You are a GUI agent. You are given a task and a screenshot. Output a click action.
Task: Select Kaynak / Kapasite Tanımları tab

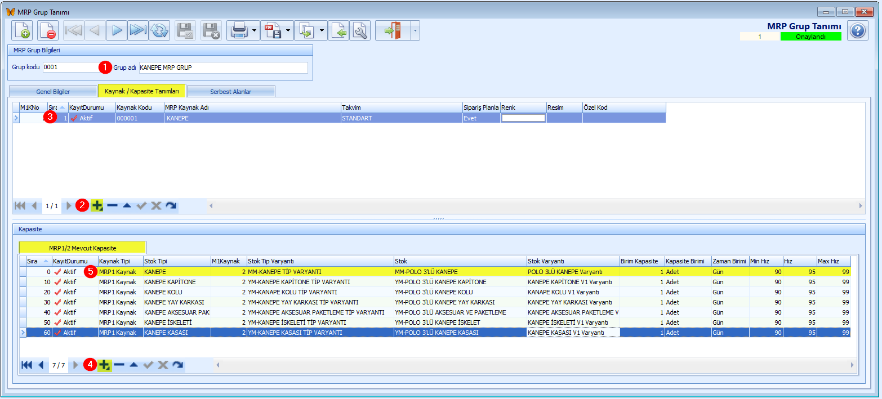pyautogui.click(x=141, y=91)
